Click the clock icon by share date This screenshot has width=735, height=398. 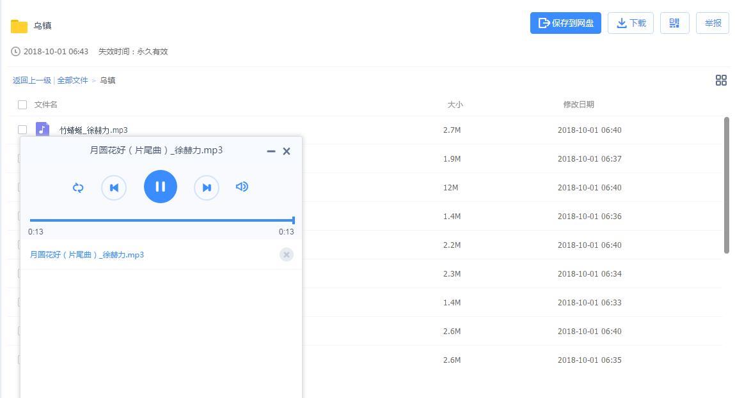(x=15, y=52)
